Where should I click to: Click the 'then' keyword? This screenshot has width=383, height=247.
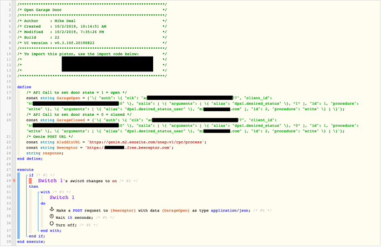coord(33,187)
